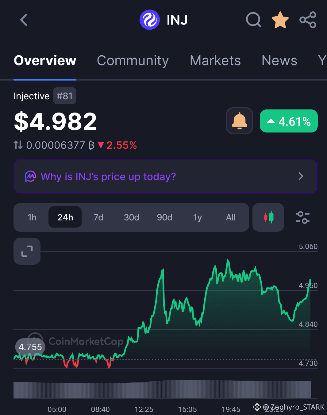
Task: Tap the 4.840 axis label
Action: 308,324
